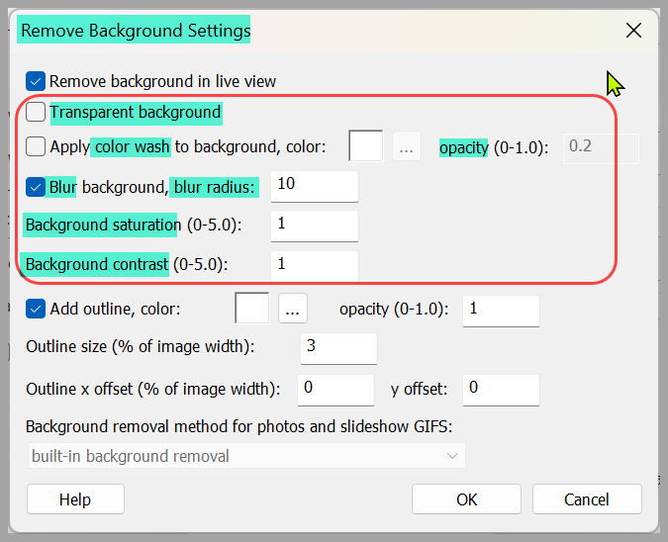Click the Help button
This screenshot has width=668, height=542.
click(75, 499)
